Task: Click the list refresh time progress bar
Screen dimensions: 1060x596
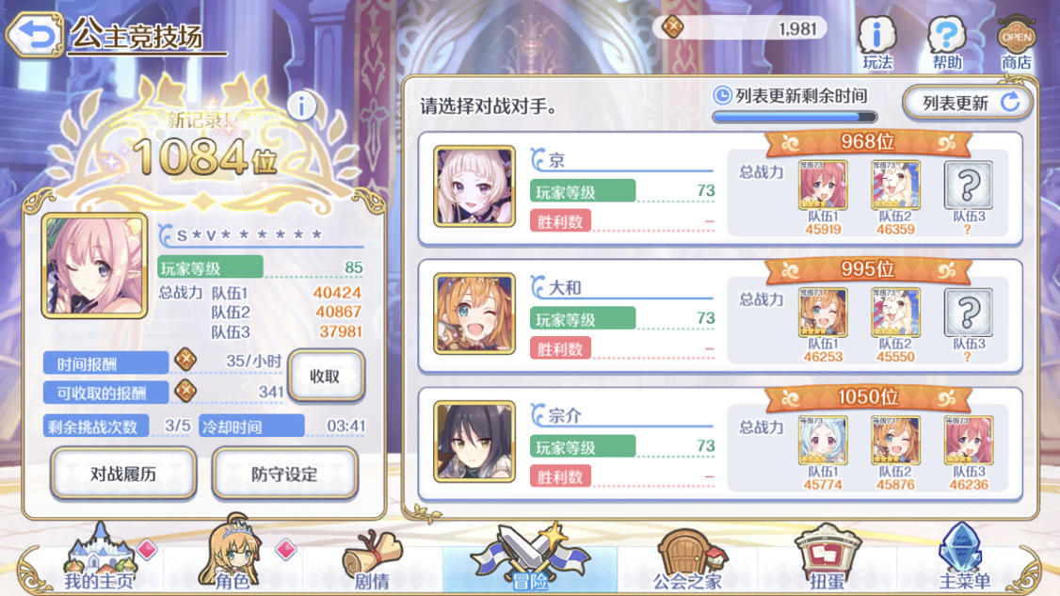Action: pyautogui.click(x=795, y=117)
